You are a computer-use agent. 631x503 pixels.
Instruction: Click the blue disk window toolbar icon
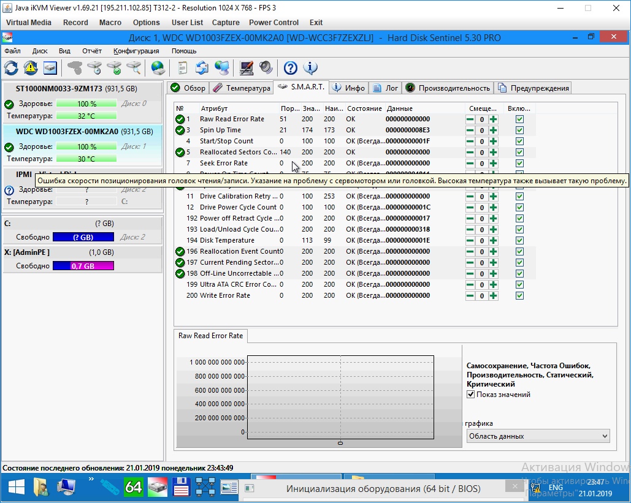click(x=50, y=68)
